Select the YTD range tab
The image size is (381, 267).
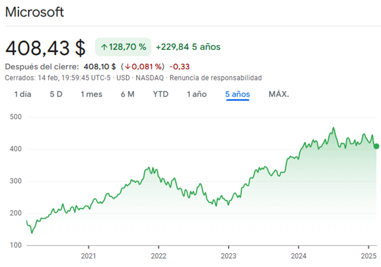161,94
